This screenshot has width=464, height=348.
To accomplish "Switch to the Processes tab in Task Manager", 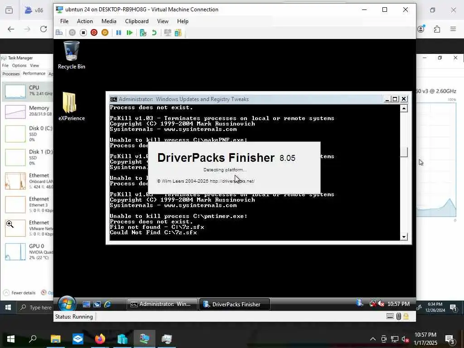I will point(11,74).
